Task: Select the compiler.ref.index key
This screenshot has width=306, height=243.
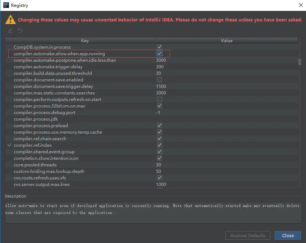Action: 33,145
